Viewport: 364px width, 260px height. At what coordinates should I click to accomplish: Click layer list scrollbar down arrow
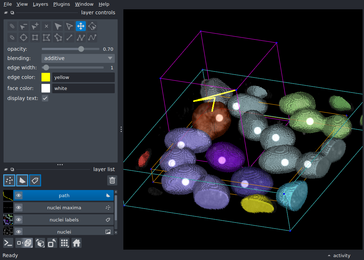tap(116, 232)
